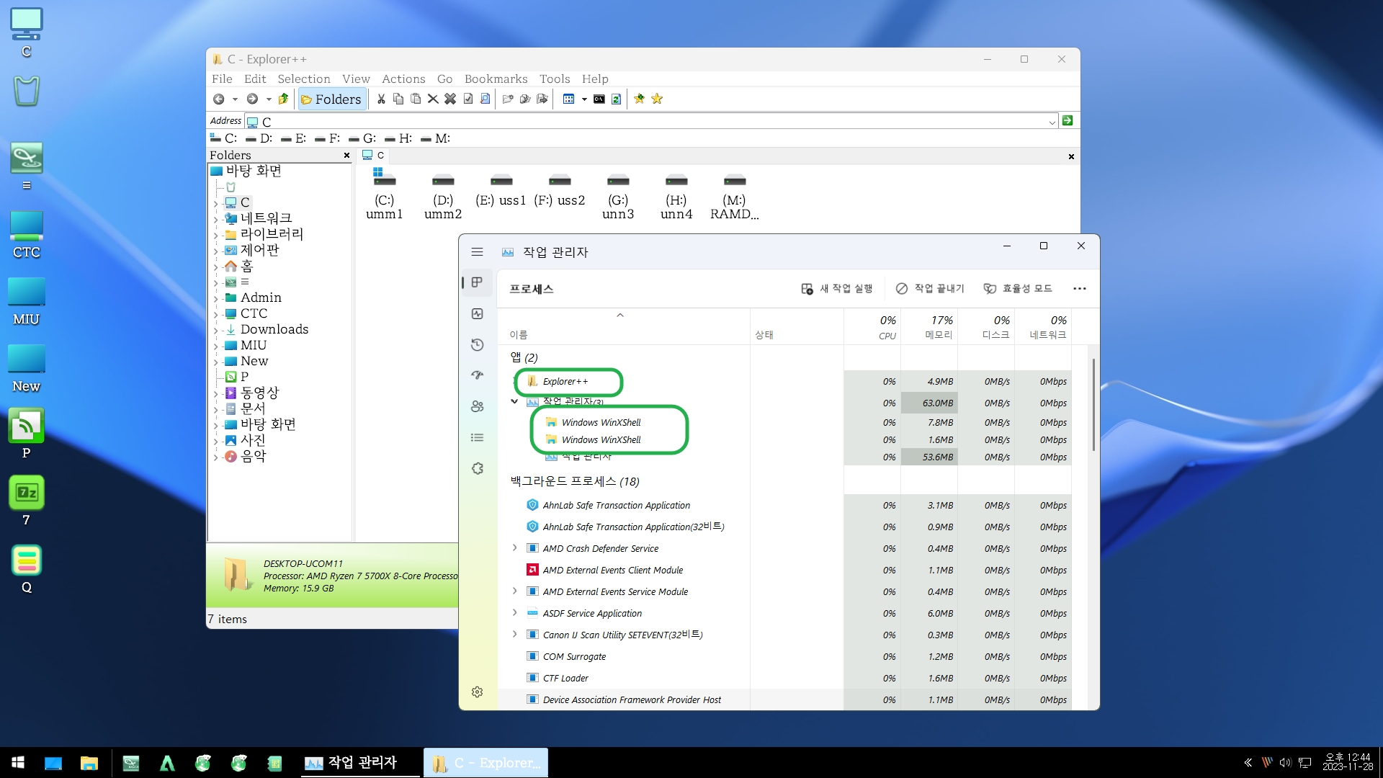Click the Cut scissors icon
The width and height of the screenshot is (1383, 778).
click(x=381, y=99)
